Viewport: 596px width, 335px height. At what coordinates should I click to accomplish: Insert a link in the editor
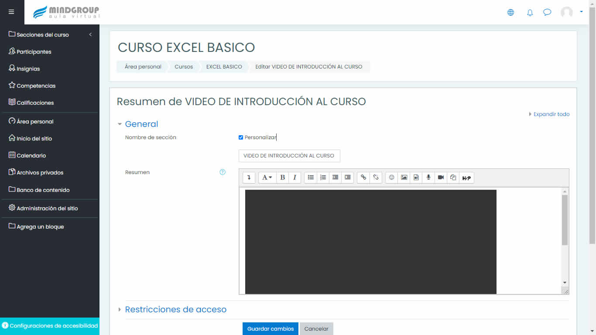click(363, 178)
